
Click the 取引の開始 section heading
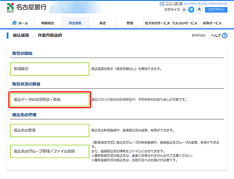tap(22, 53)
